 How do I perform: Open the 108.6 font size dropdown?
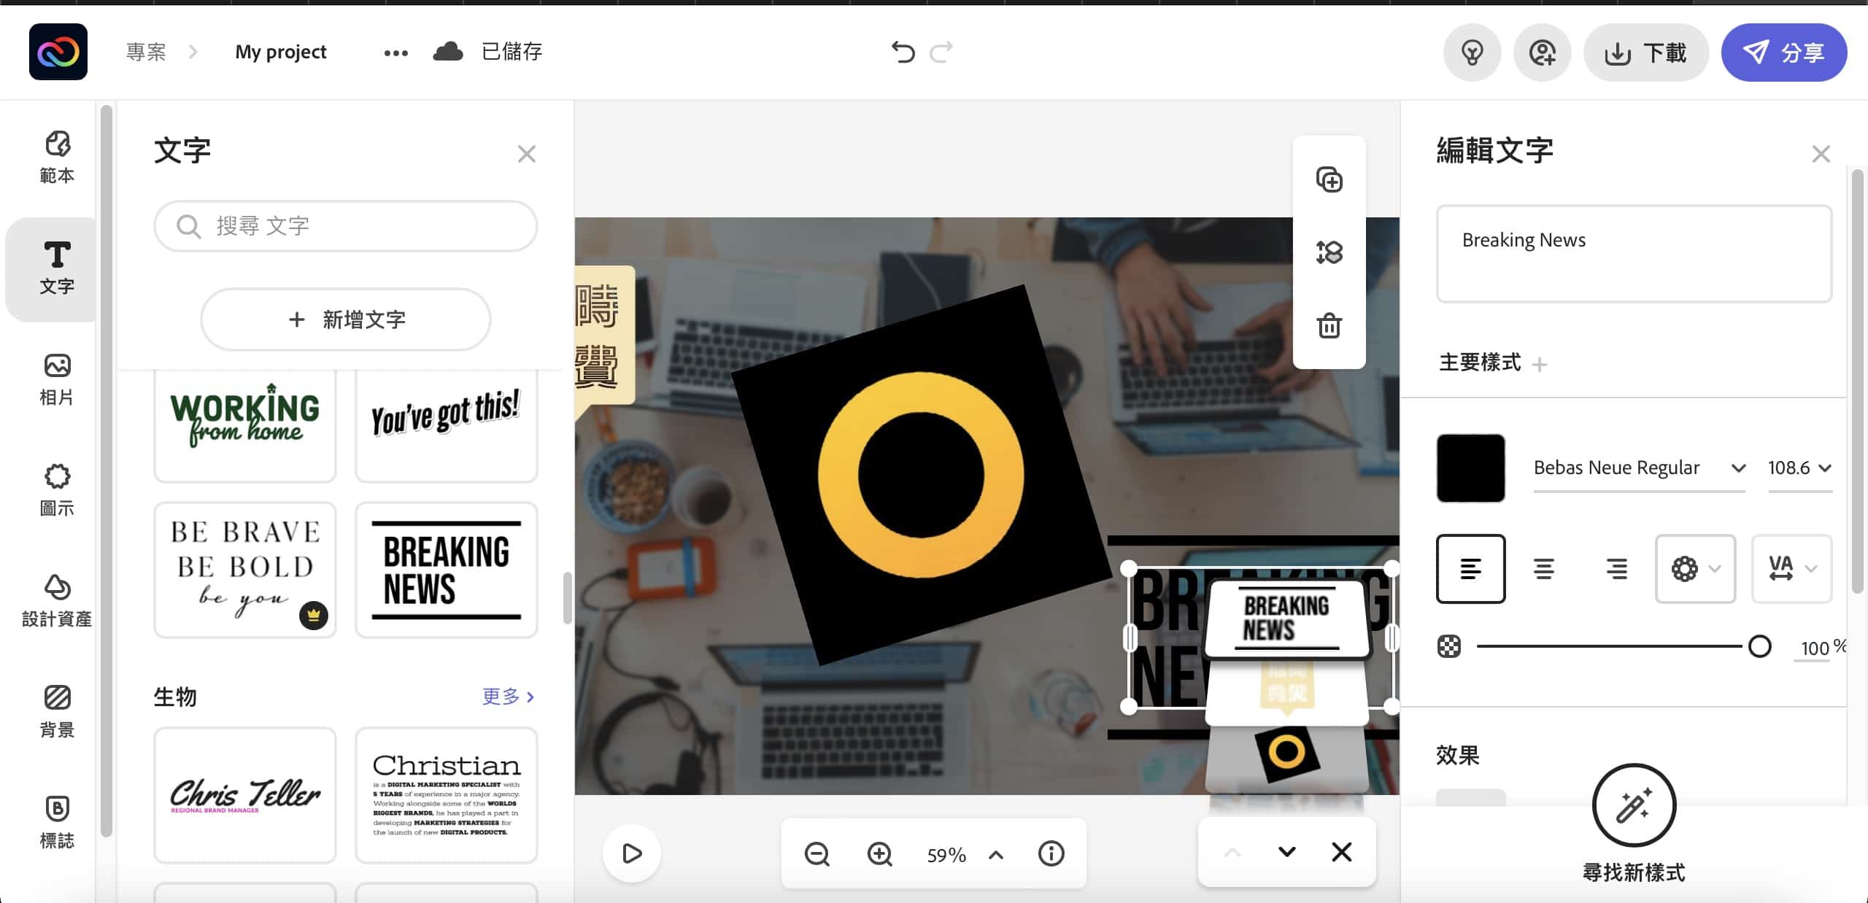tap(1799, 468)
